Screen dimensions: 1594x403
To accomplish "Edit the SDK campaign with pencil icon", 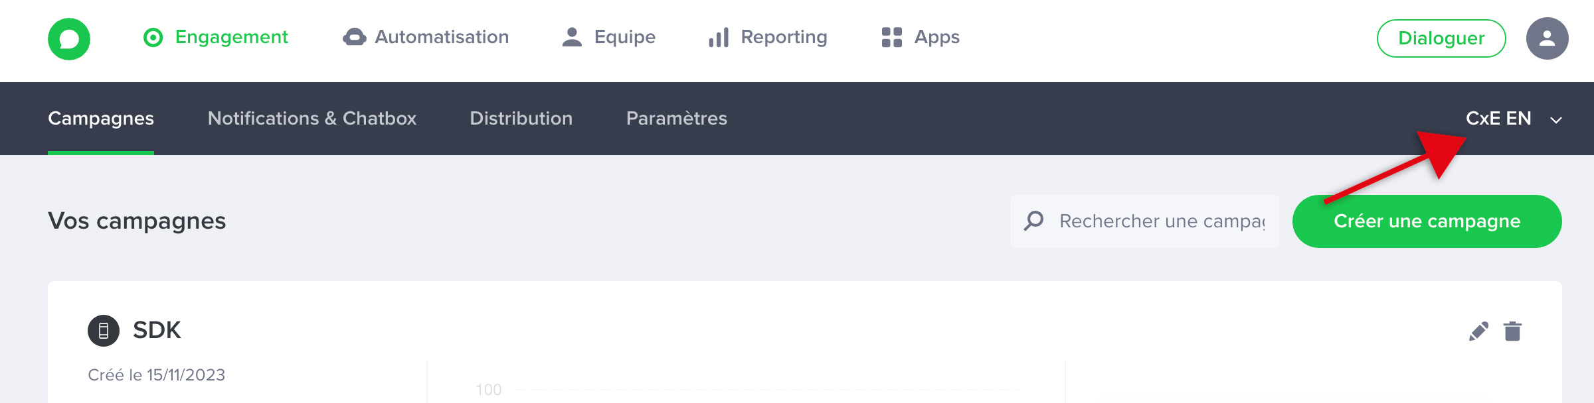I will (x=1478, y=331).
